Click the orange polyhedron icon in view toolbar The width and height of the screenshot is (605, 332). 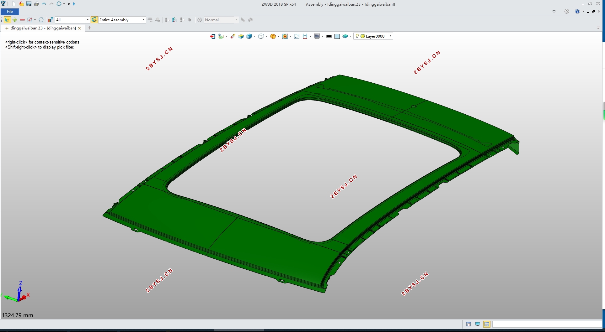coord(273,36)
